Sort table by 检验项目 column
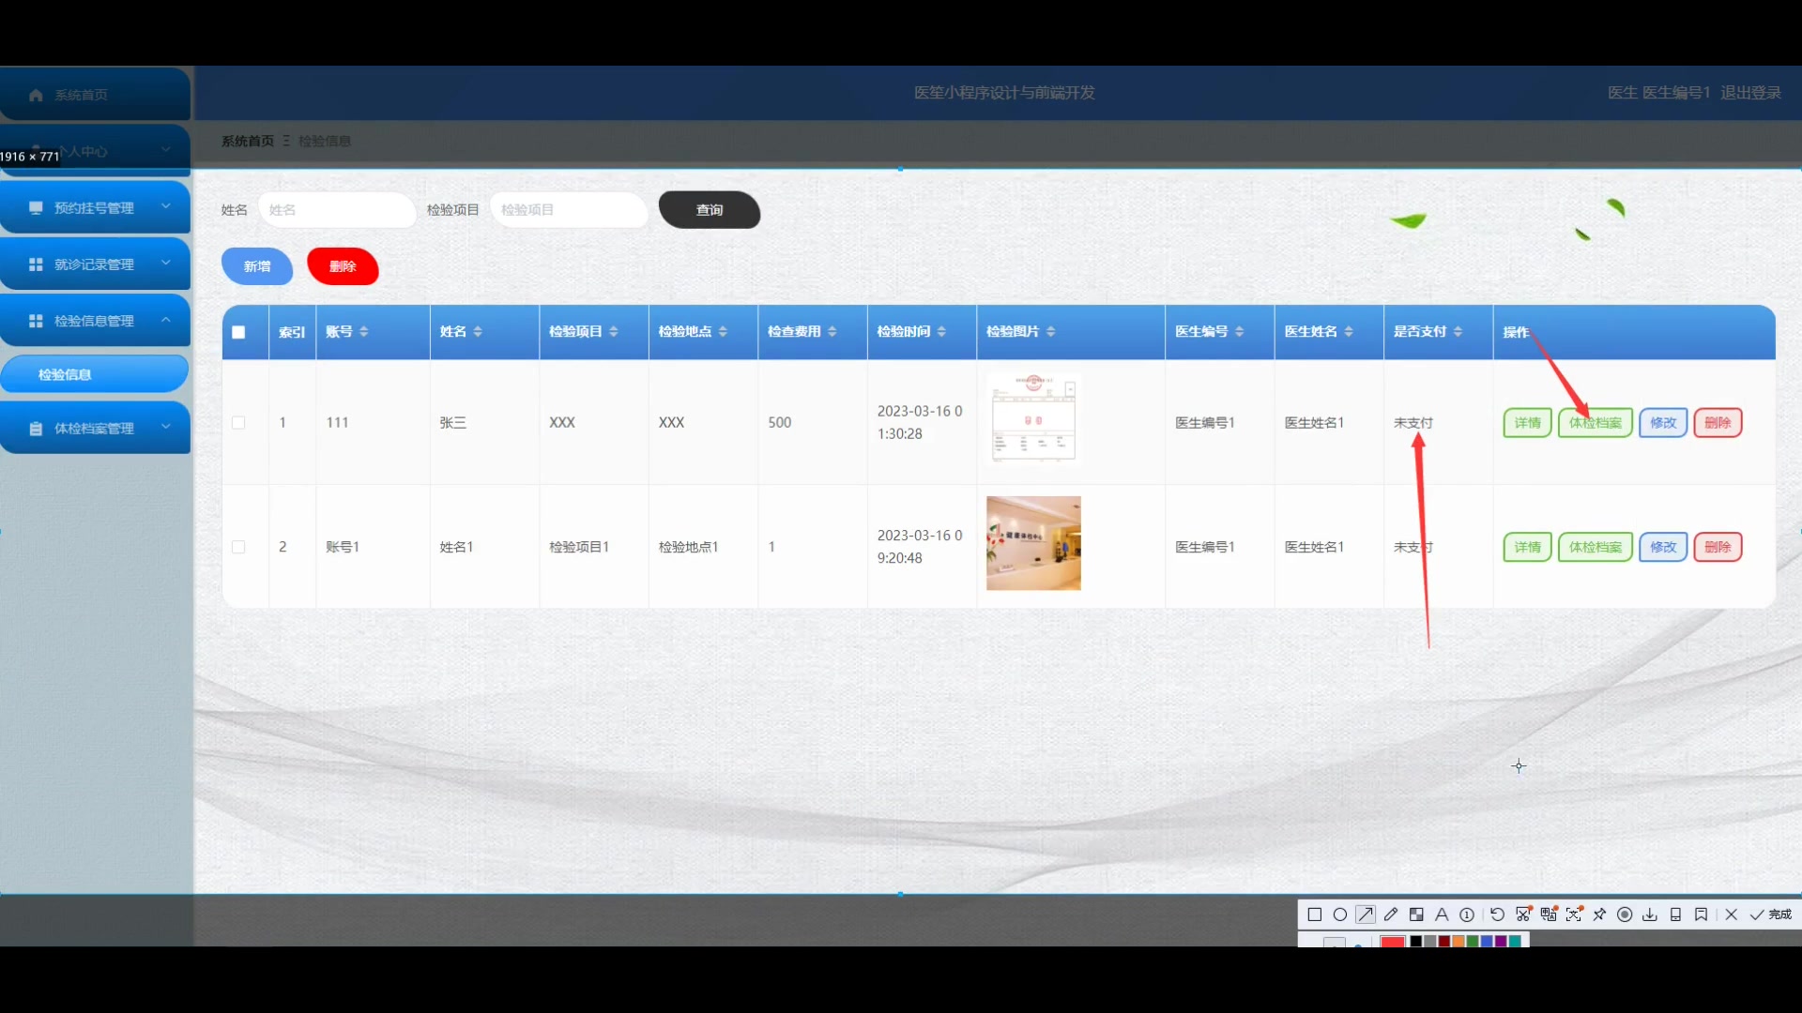This screenshot has height=1013, width=1802. coord(614,332)
